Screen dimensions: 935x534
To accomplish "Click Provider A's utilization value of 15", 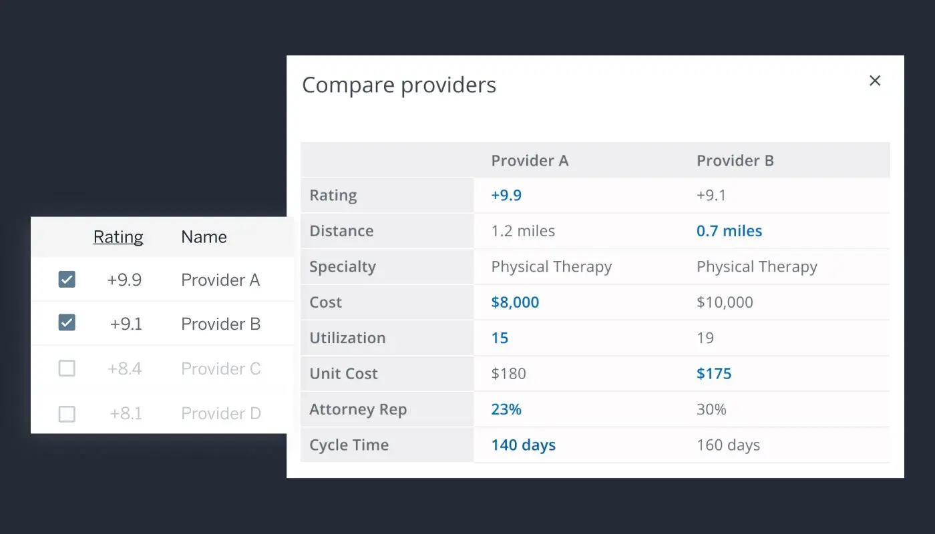I will 499,338.
